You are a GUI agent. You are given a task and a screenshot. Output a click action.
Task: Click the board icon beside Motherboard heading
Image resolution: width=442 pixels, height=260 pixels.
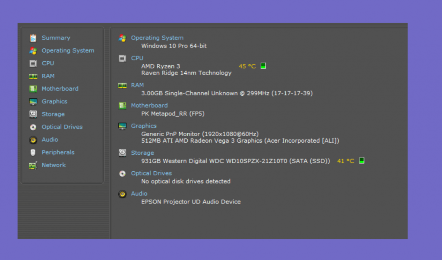(122, 106)
